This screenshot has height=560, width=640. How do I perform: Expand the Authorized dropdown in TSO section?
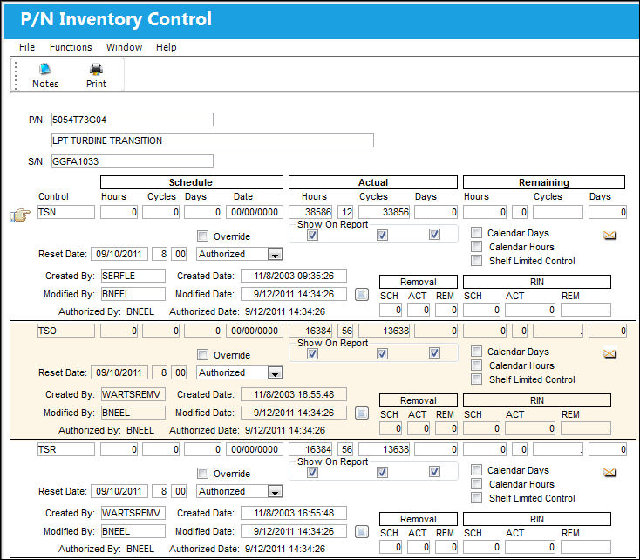(276, 373)
